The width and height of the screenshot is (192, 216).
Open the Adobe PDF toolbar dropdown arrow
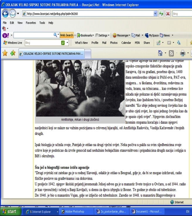8,29
